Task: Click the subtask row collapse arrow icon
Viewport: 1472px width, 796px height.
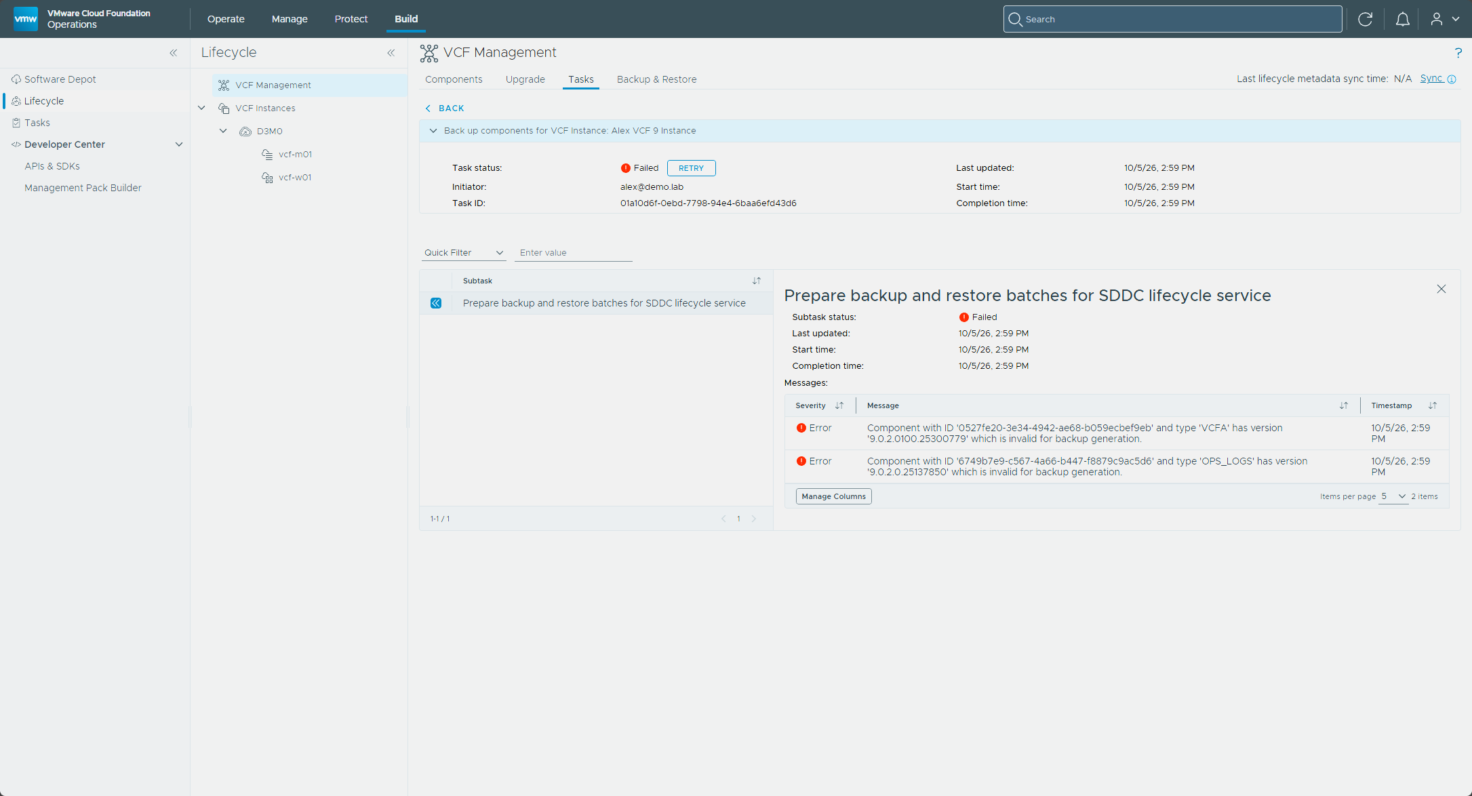Action: (x=436, y=303)
